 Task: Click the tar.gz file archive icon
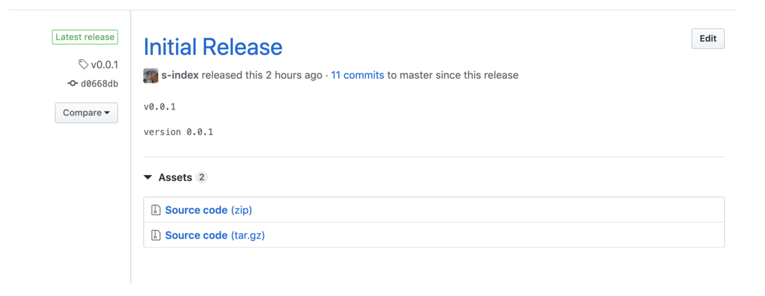156,236
